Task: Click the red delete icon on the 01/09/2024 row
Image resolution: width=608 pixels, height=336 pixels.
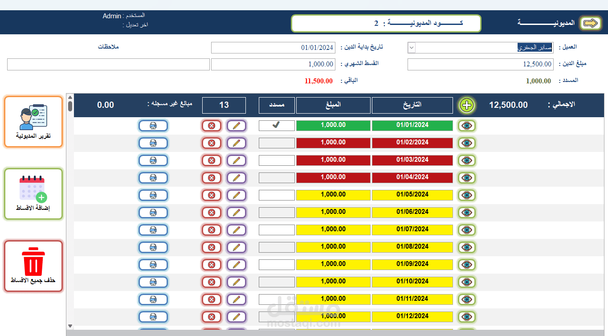Action: (x=212, y=264)
